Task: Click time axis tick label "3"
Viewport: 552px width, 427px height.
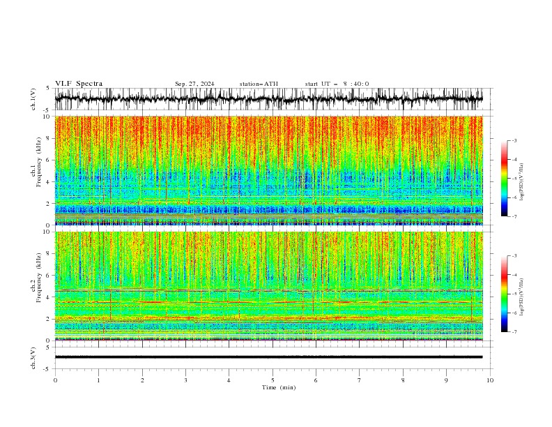Action: [x=185, y=380]
